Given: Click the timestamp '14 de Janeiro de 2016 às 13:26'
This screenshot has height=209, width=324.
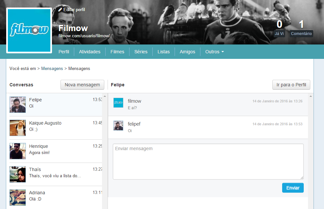Looking at the screenshot, I should point(277,101).
